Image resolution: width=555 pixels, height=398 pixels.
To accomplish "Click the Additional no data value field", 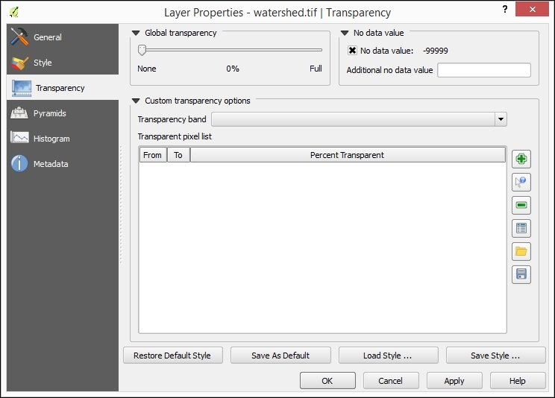I will 484,70.
